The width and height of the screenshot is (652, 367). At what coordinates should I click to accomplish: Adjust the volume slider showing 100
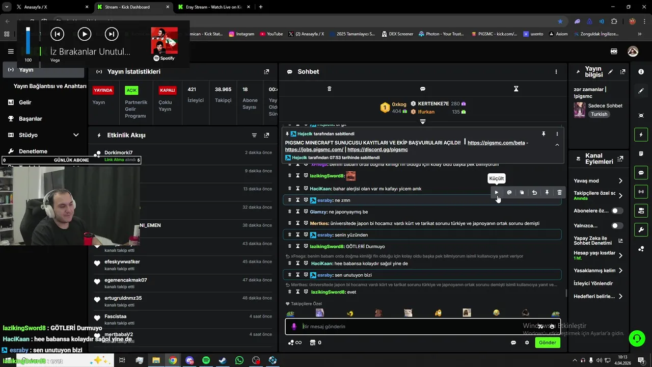[x=28, y=41]
